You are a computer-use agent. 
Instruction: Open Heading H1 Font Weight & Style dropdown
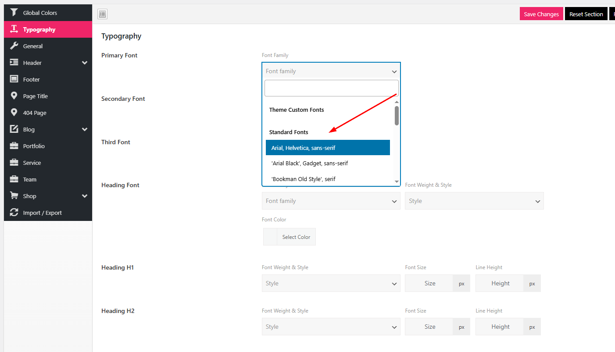[x=331, y=283]
